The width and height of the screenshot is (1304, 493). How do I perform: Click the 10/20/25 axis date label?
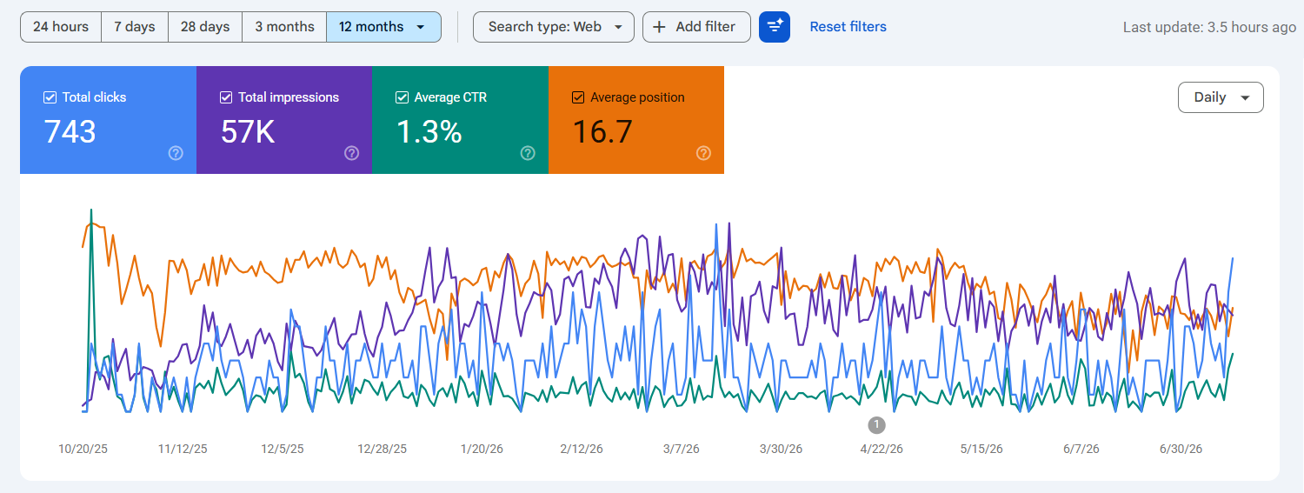tap(83, 449)
